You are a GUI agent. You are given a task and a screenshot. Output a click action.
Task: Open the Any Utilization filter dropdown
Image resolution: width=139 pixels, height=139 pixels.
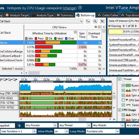tap(132, 125)
